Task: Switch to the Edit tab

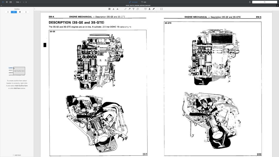Action: point(144,2)
